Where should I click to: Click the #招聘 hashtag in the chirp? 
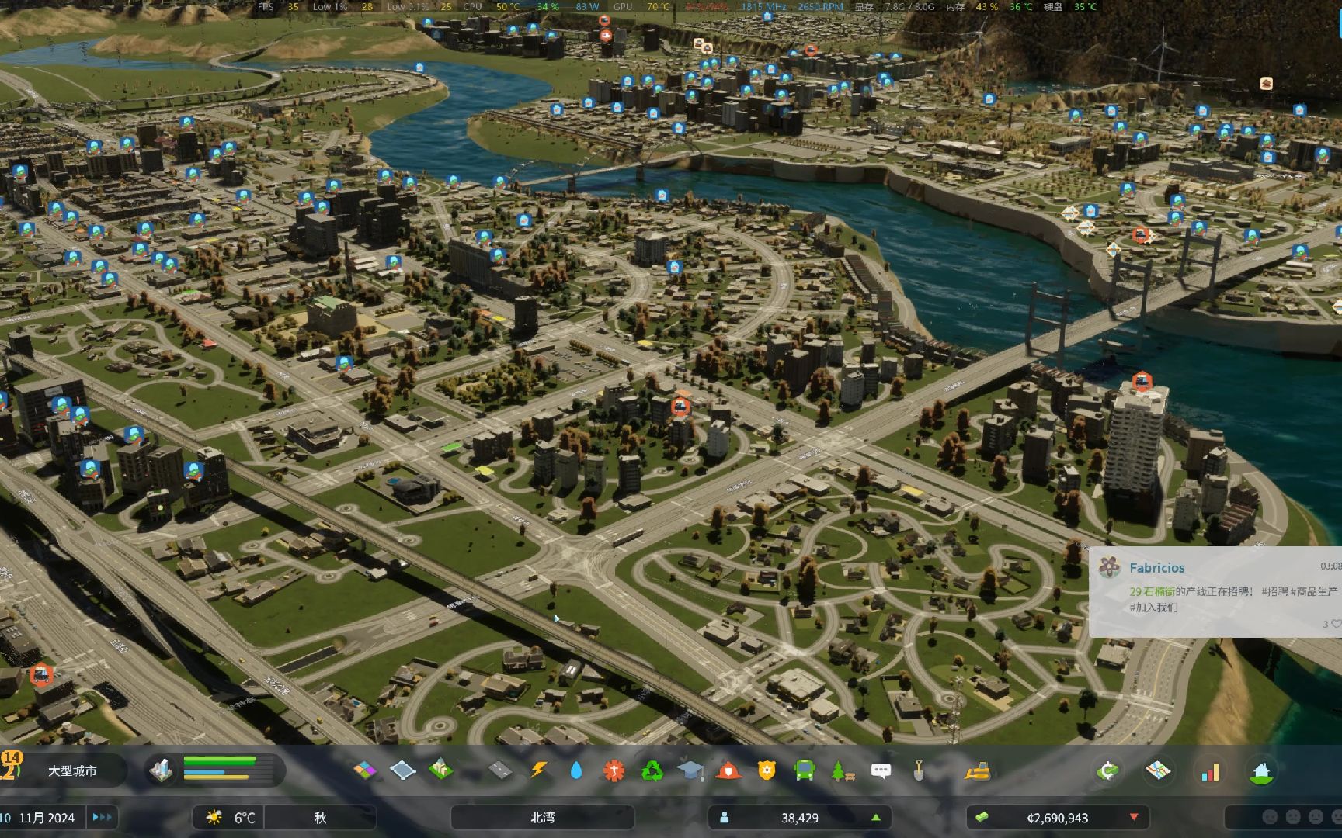1274,591
